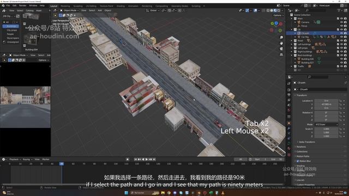Click the zoom magnifier icon in the viewport

click(x=281, y=38)
